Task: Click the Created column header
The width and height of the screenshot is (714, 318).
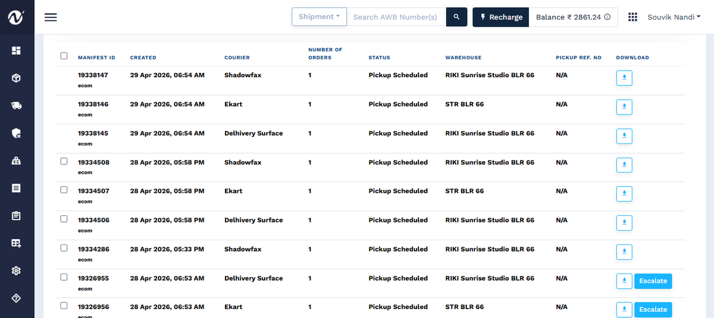Action: click(x=143, y=58)
